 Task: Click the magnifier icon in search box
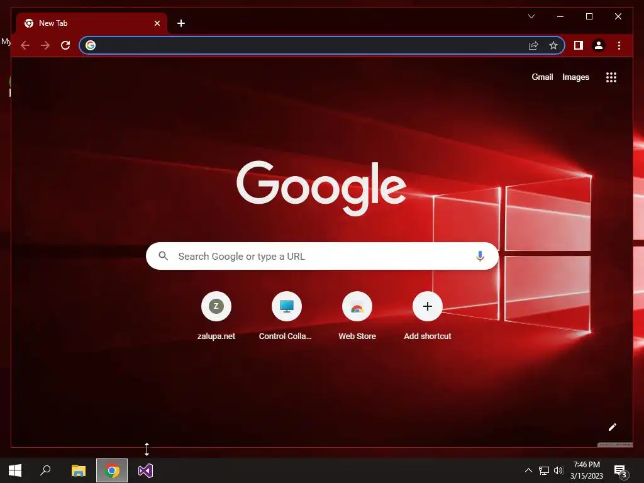tap(163, 256)
